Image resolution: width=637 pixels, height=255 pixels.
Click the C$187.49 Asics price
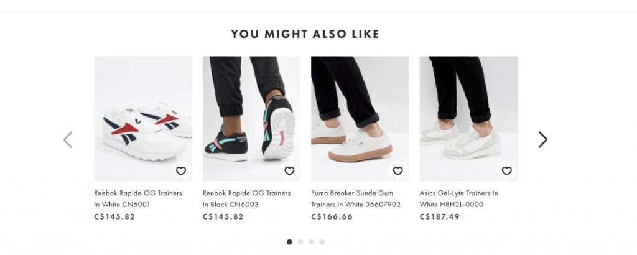pos(439,217)
